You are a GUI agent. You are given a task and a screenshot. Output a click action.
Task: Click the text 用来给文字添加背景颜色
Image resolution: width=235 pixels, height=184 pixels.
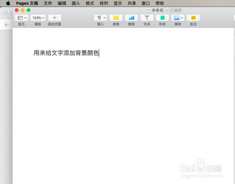point(66,53)
